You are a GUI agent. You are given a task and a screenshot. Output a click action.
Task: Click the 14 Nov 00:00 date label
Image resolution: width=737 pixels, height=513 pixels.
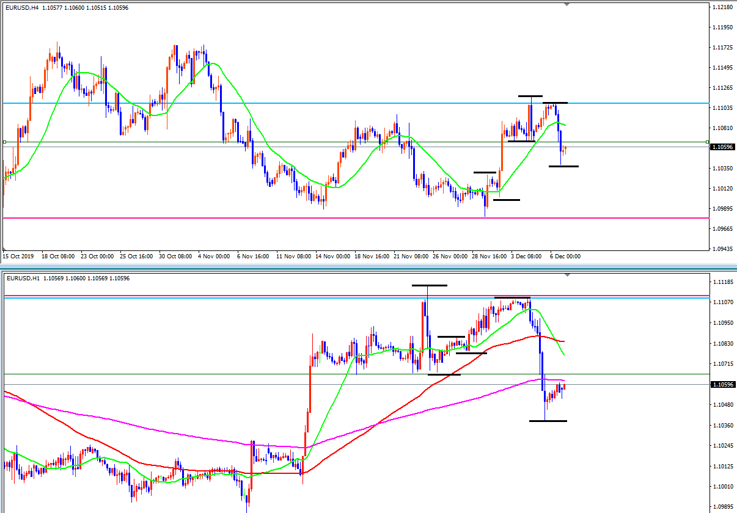334,257
